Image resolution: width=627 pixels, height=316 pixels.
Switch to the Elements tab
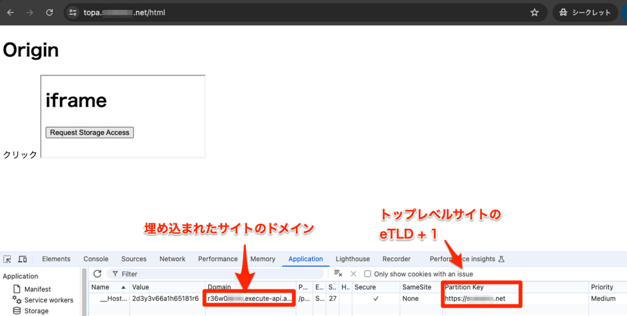pos(56,259)
